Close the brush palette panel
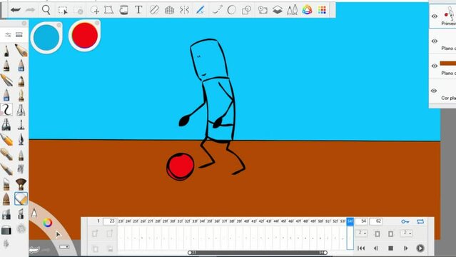Screen dimensions: 456x257 tap(24, 23)
